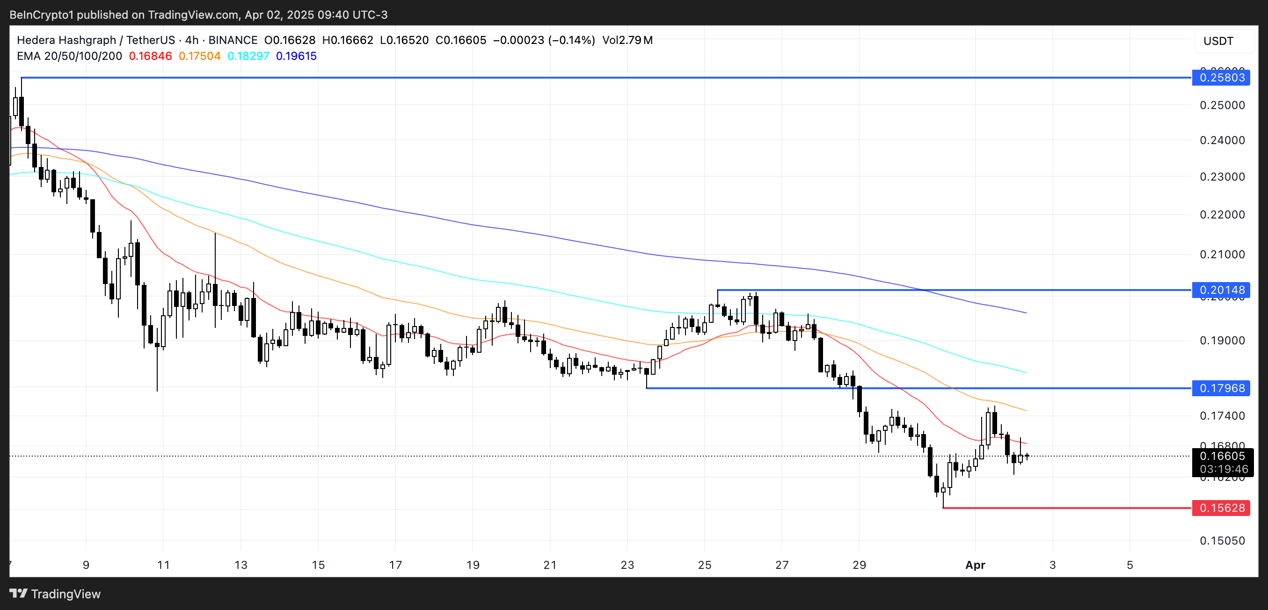Click the 0.17968 price level label
The width and height of the screenshot is (1268, 610).
1221,388
